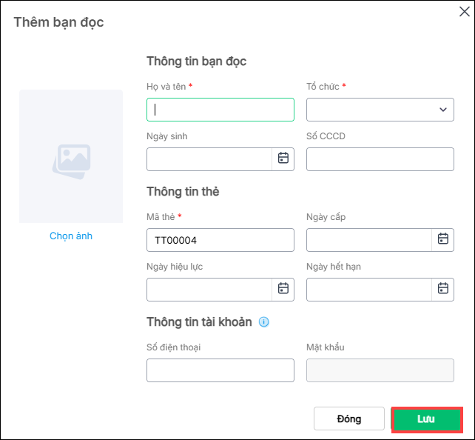Click the Thông tin tài khoản info icon
Screen dimensions: 475x440
click(263, 322)
